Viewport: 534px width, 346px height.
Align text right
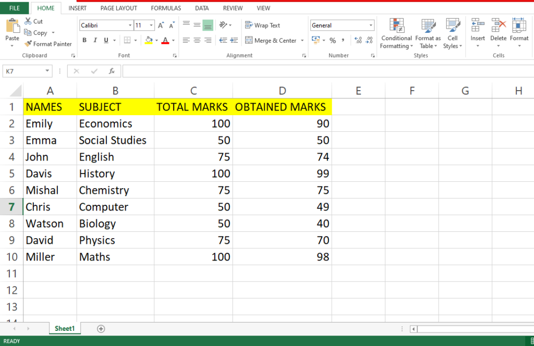pyautogui.click(x=208, y=40)
